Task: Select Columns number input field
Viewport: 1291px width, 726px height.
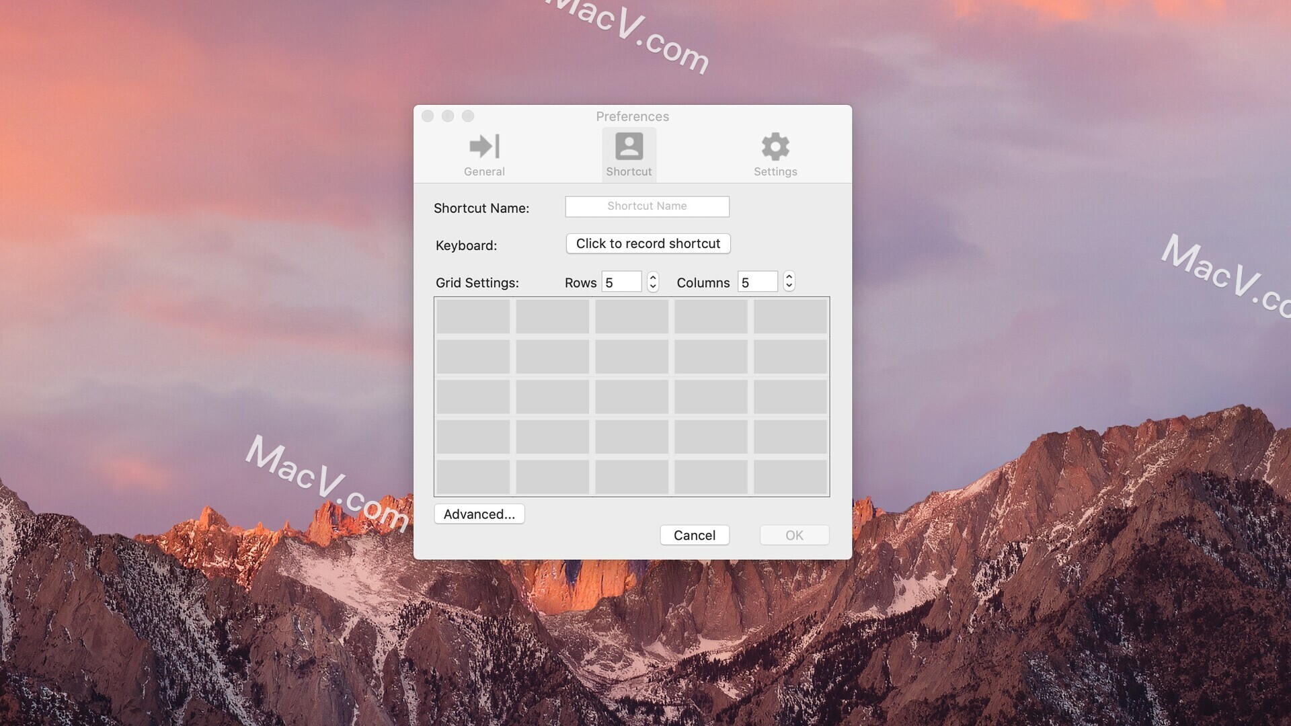Action: pyautogui.click(x=757, y=281)
